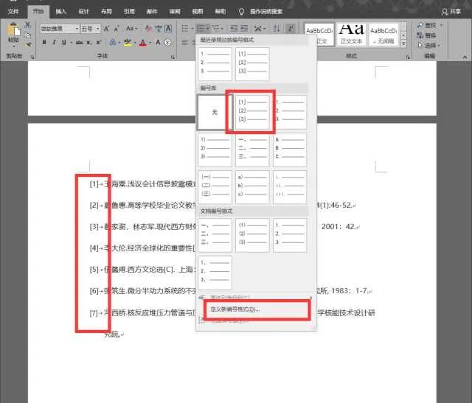Viewport: 472px width, 403px height.
Task: Open the font size dropdown
Action: [x=98, y=29]
